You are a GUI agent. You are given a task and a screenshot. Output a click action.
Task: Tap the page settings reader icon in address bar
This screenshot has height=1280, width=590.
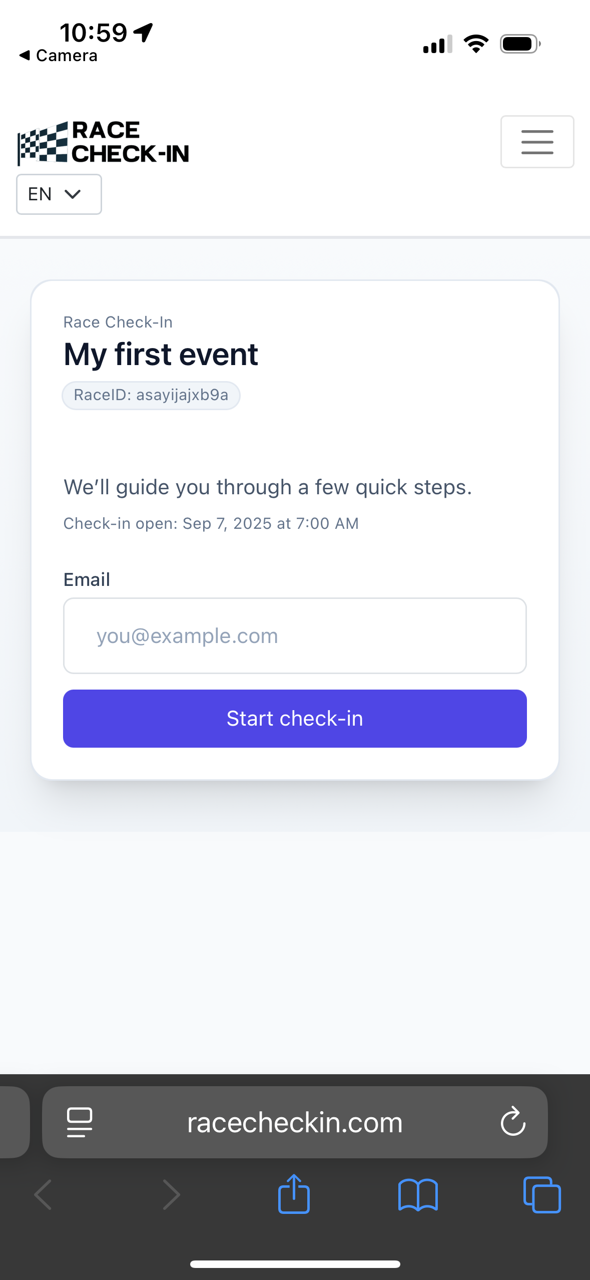[x=80, y=1122]
